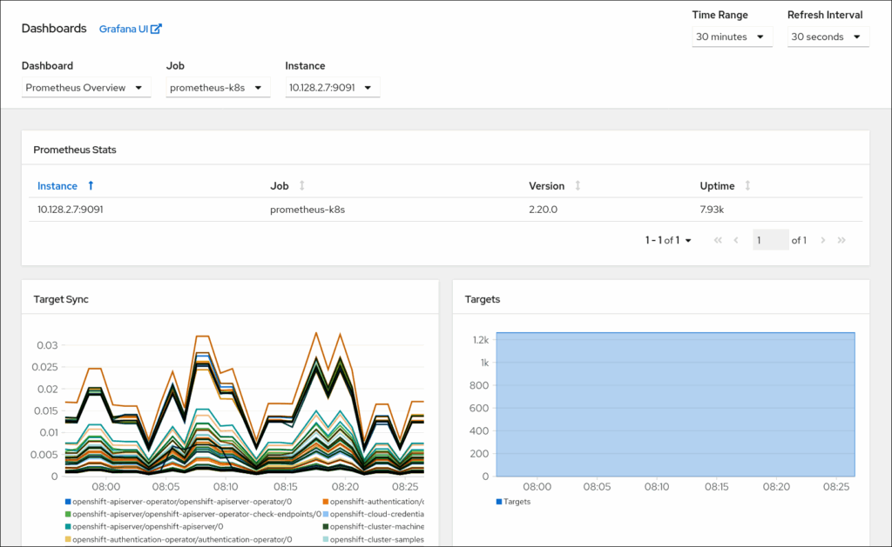Screen dimensions: 892x547
Task: Click the Uptime column sort icon
Action: (747, 186)
